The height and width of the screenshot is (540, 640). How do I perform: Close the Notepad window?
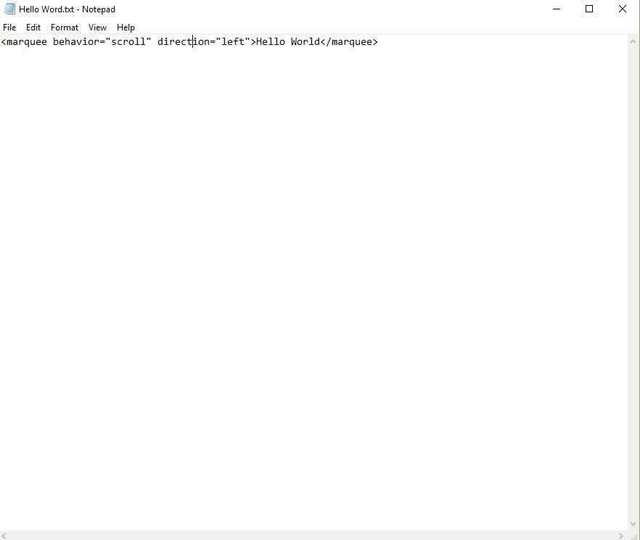[623, 9]
